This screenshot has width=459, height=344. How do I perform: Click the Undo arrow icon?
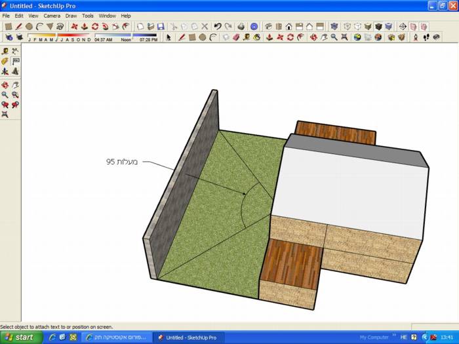pos(218,27)
